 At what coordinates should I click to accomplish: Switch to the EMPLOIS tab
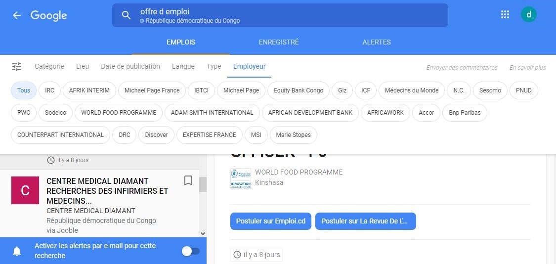tap(181, 42)
